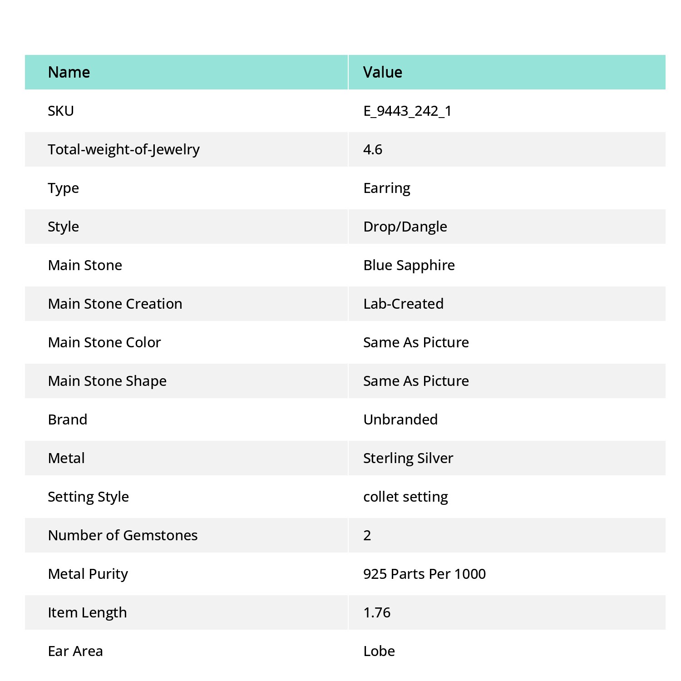Select the Lab-Created value
The width and height of the screenshot is (681, 681).
point(403,304)
